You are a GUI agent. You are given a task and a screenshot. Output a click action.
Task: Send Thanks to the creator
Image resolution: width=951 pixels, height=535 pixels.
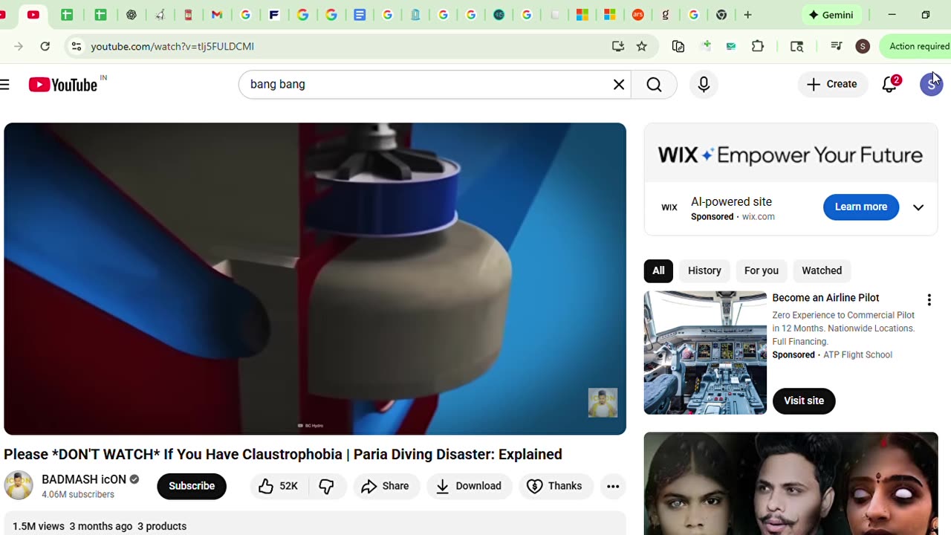554,486
